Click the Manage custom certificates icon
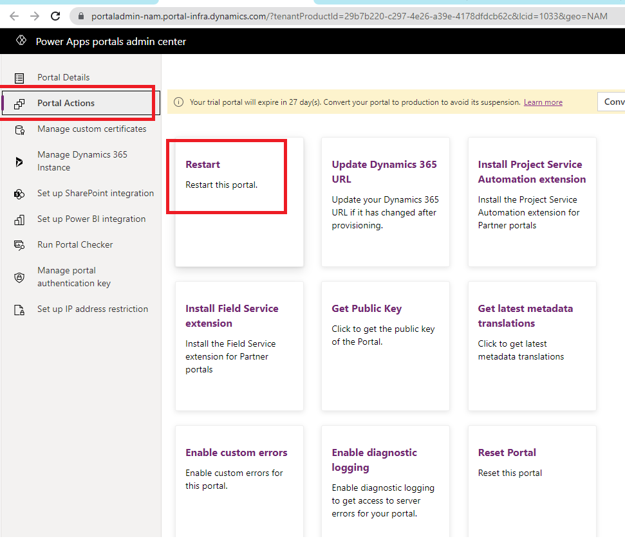Image resolution: width=625 pixels, height=539 pixels. (19, 130)
